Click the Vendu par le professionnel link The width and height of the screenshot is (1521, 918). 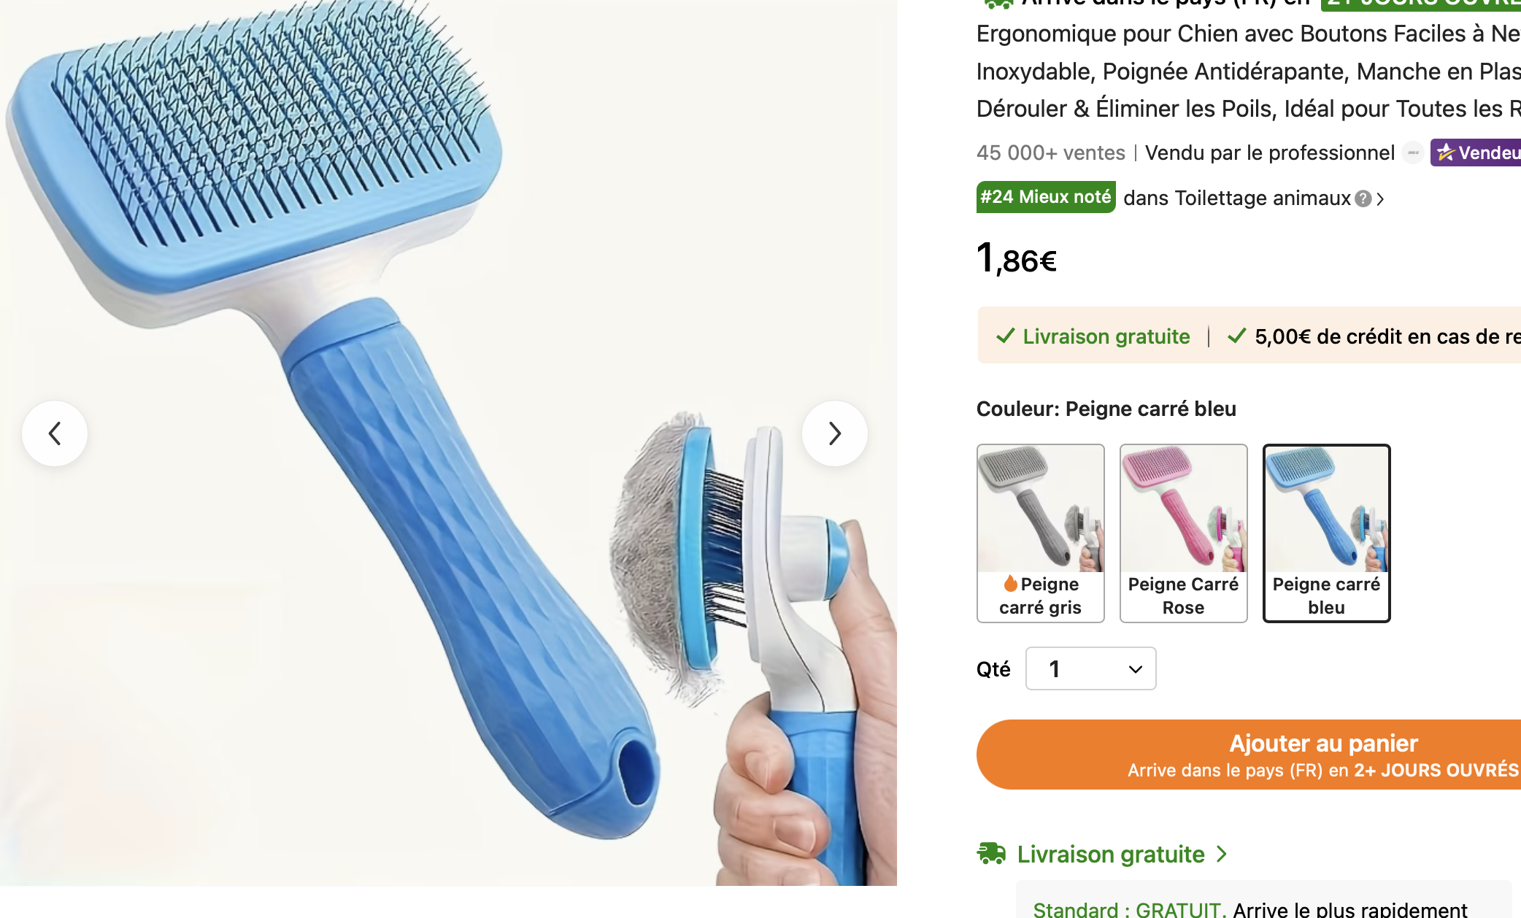coord(1269,153)
